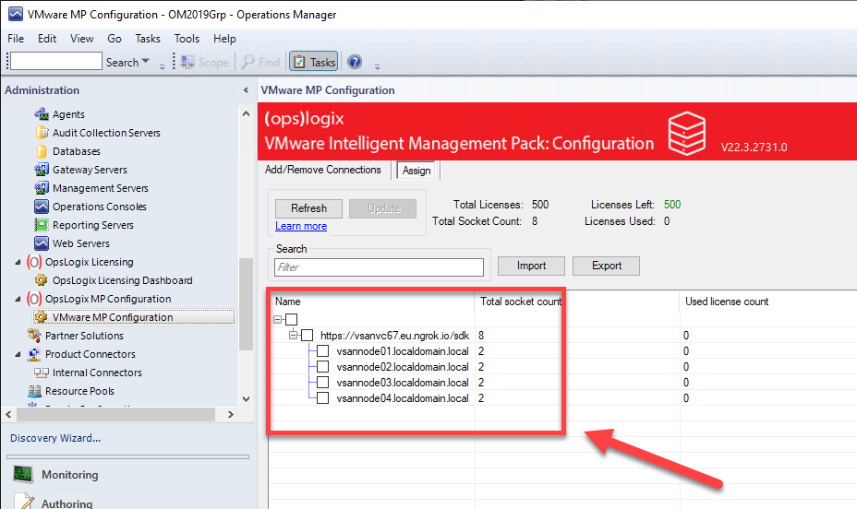The image size is (857, 509).
Task: Collapse the Product Connectors tree node
Action: tap(18, 355)
